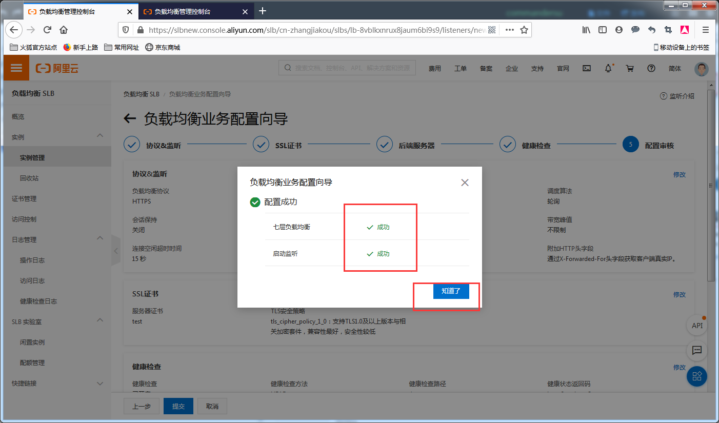The image size is (719, 423).
Task: Open the feedback comment icon
Action: (x=696, y=351)
